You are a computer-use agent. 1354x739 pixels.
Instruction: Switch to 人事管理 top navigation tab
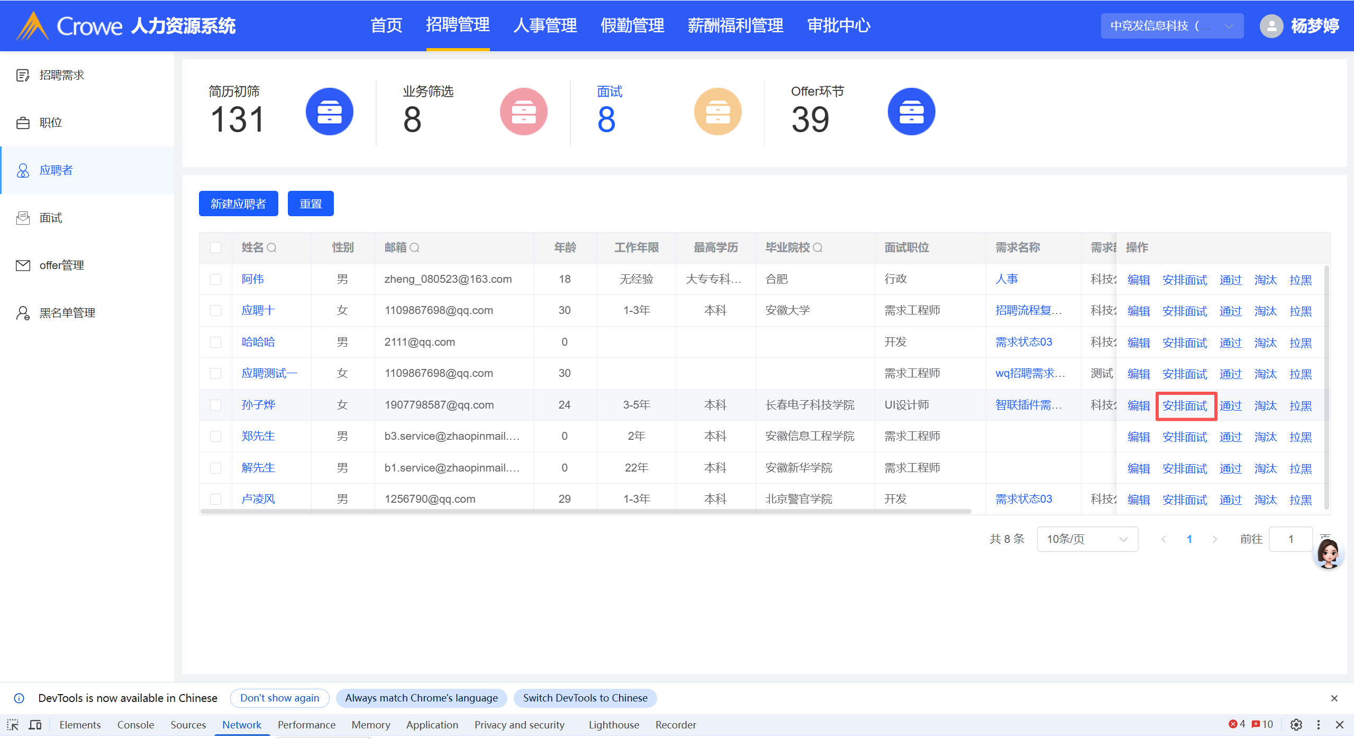[544, 25]
